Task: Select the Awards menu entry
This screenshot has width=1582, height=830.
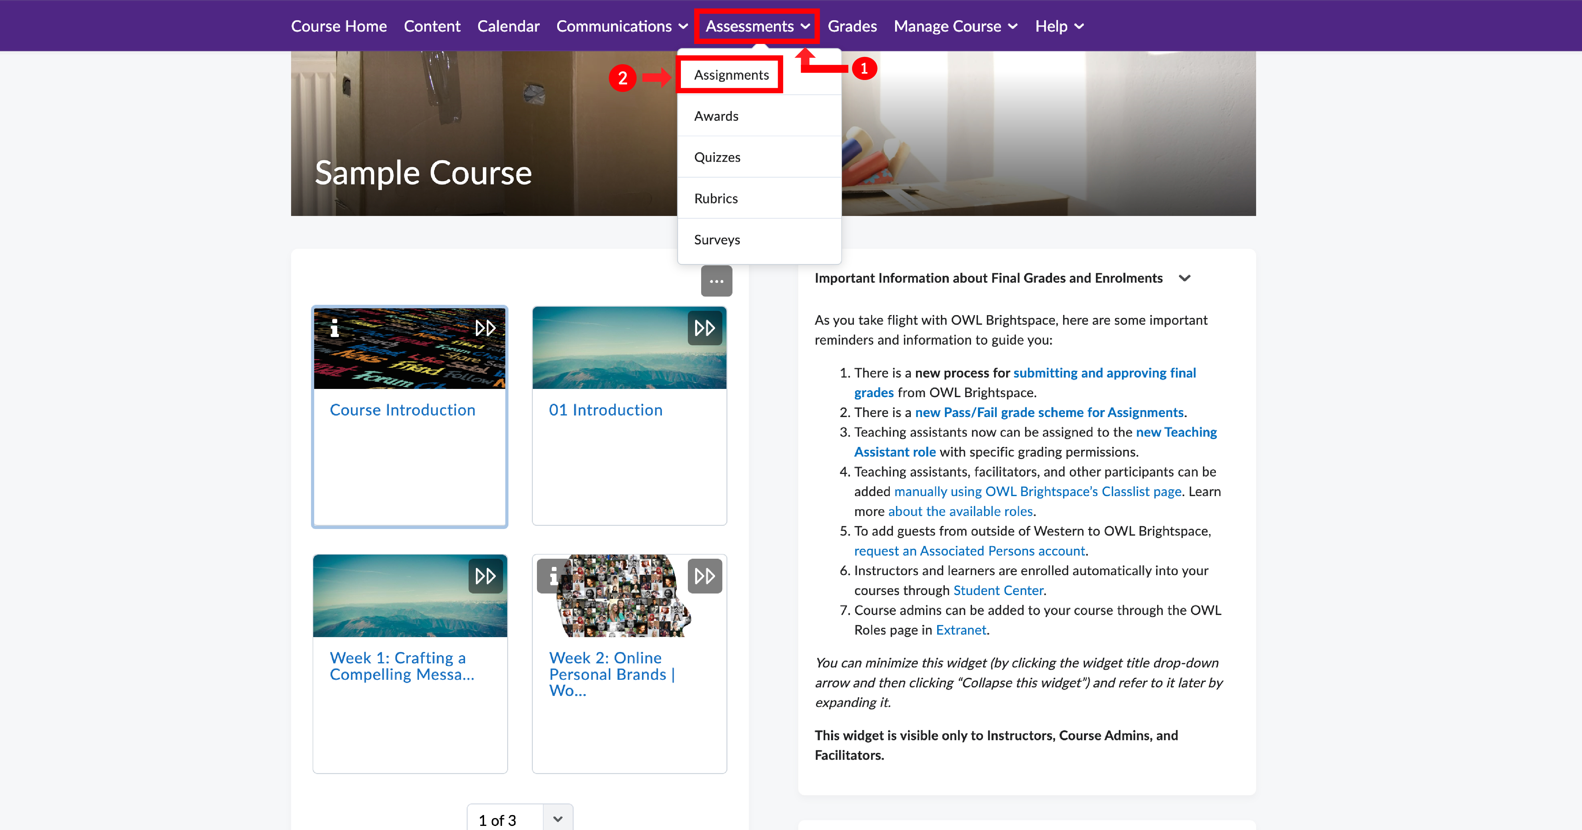Action: [715, 115]
